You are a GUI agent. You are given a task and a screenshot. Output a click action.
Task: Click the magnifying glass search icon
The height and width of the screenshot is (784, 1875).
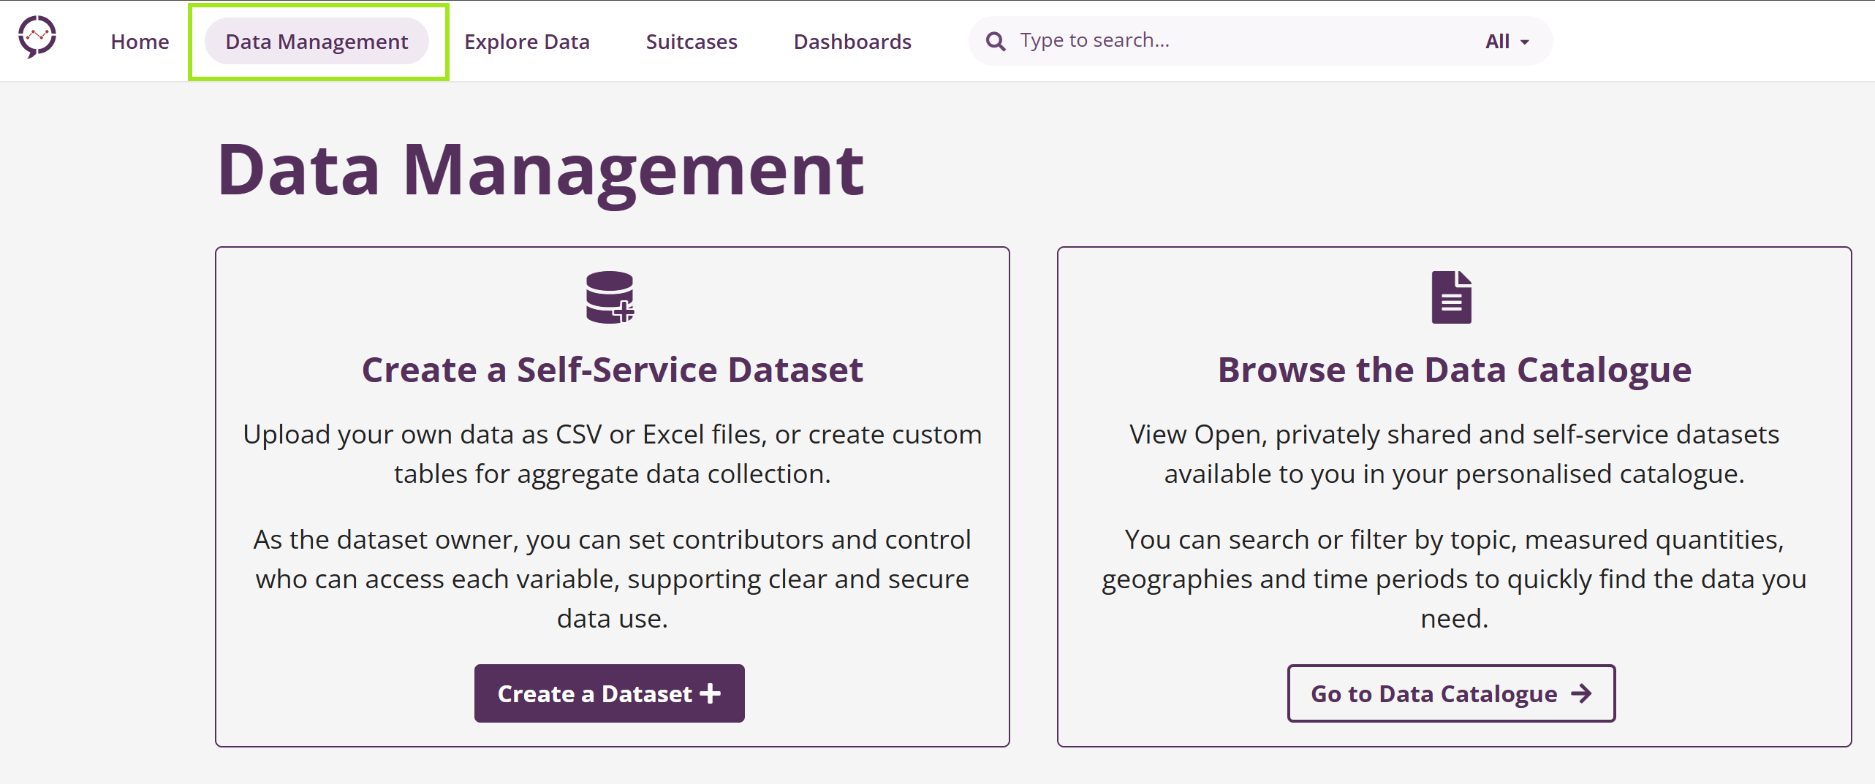pos(995,41)
